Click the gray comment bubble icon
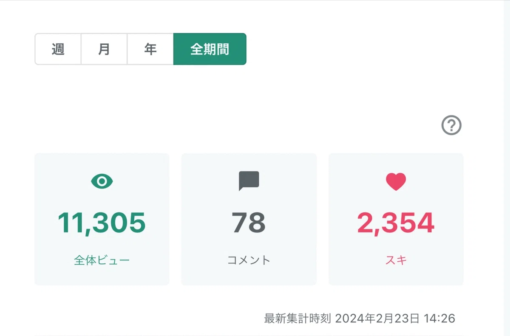 [249, 181]
